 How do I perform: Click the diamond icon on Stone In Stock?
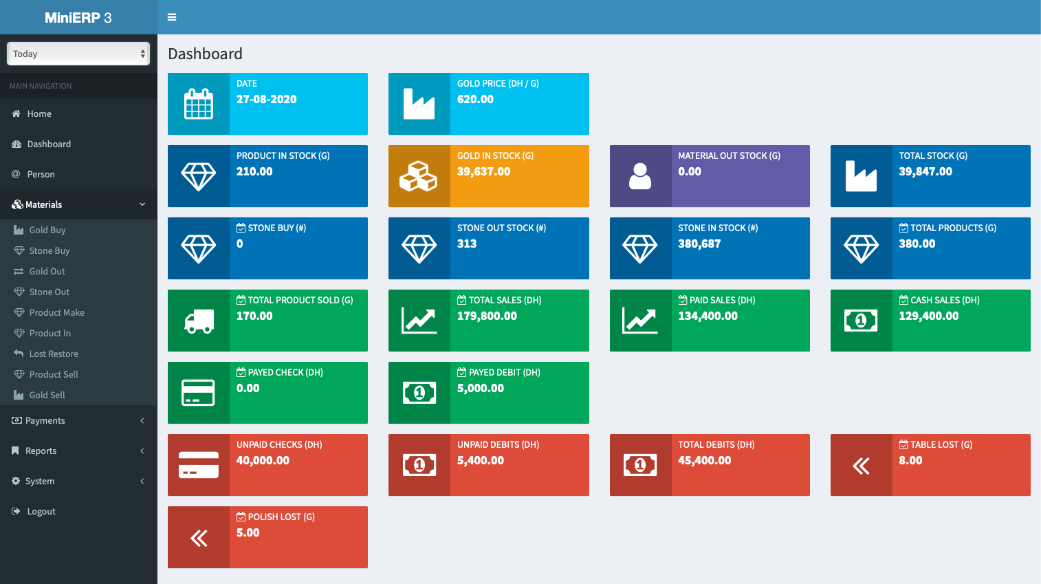click(x=640, y=248)
